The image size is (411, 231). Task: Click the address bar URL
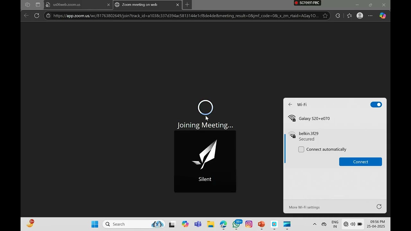(186, 15)
